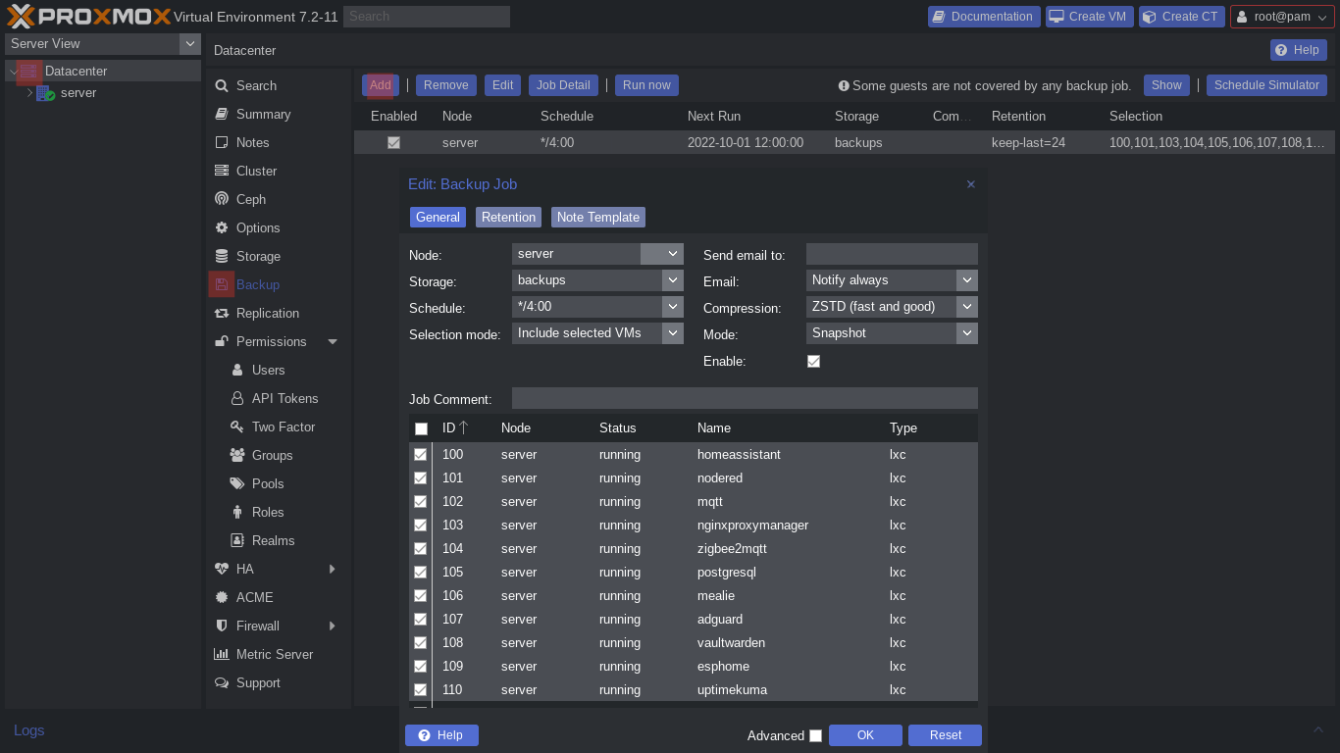The height and width of the screenshot is (753, 1340).
Task: Toggle the select-all checkbox in VM list header
Action: tap(421, 428)
